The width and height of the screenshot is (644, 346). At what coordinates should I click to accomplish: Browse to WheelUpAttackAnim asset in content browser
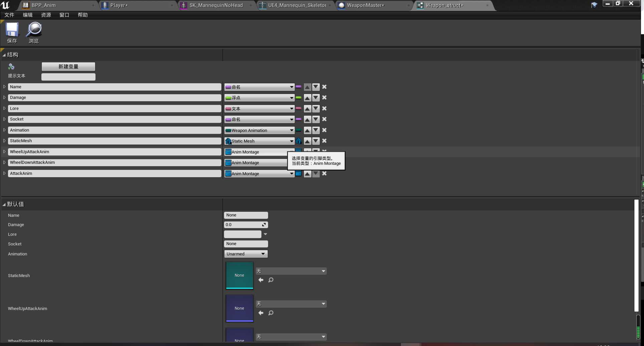point(271,313)
